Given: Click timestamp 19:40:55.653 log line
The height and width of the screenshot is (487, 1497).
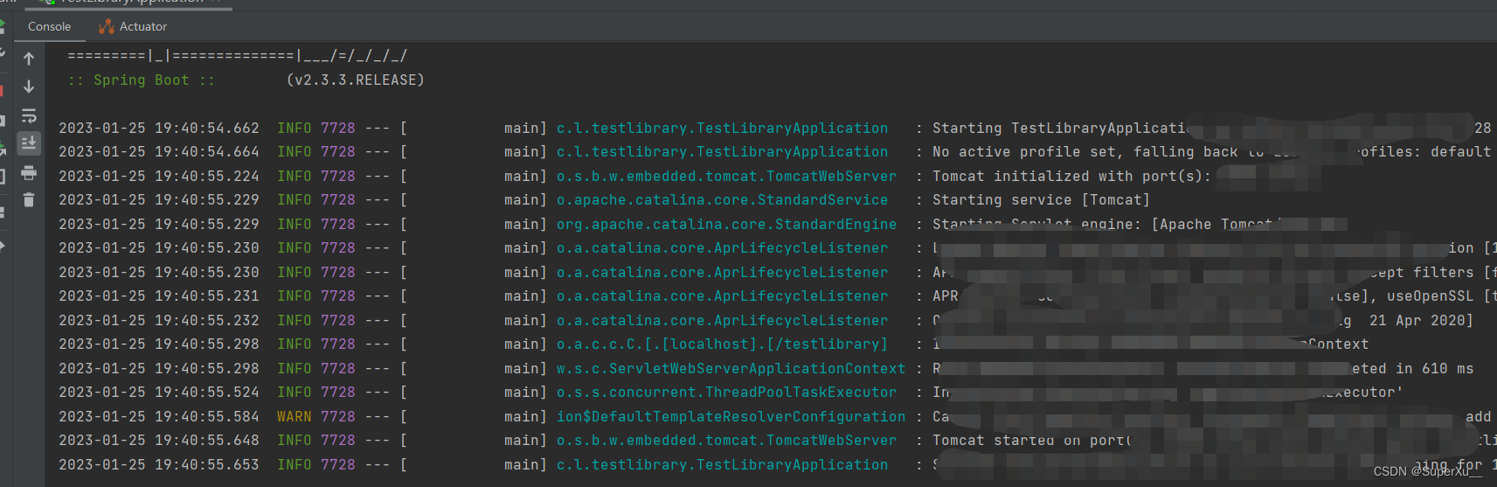Looking at the screenshot, I should coord(159,465).
